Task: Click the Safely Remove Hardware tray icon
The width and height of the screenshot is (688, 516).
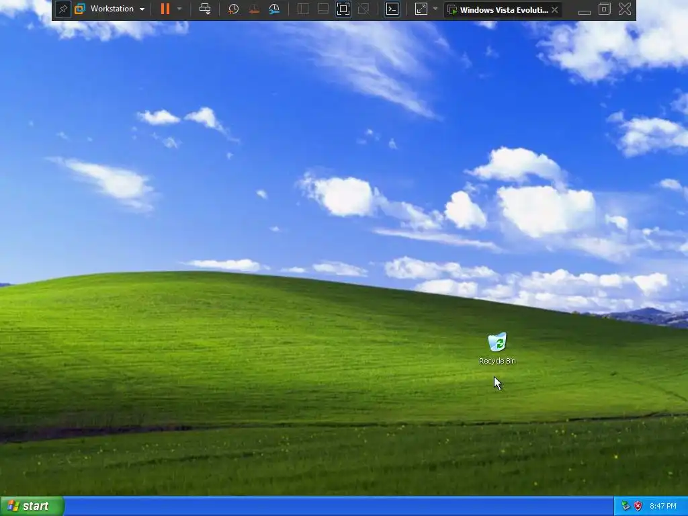Action: pyautogui.click(x=626, y=506)
